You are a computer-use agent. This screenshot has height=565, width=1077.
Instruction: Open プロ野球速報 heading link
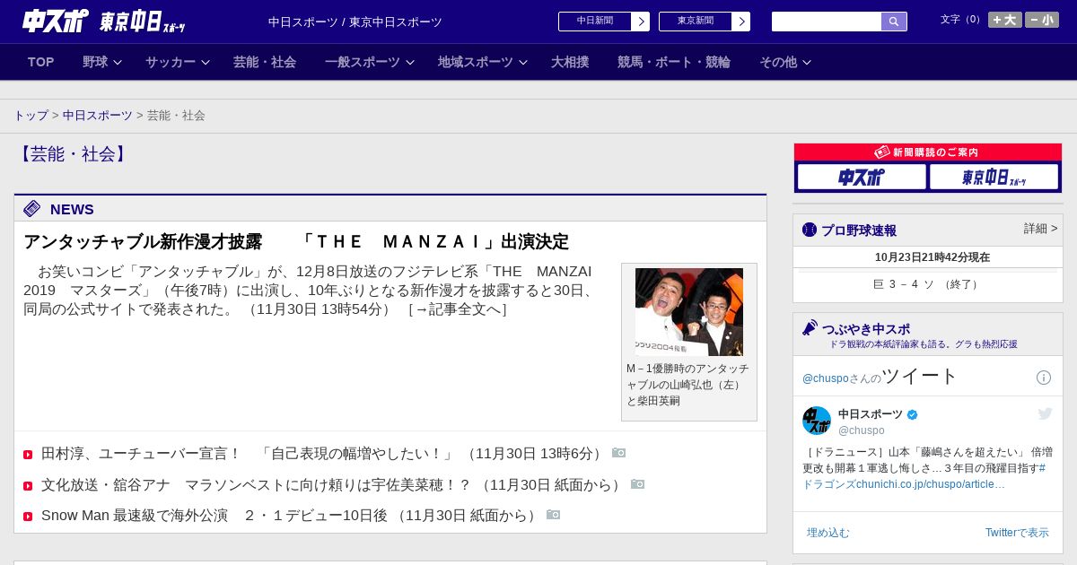859,230
